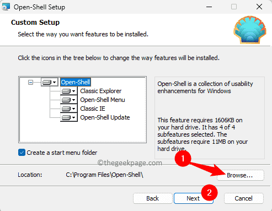This screenshot has width=272, height=211.
Task: Close the Open-Shell Setup window
Action: click(x=259, y=7)
